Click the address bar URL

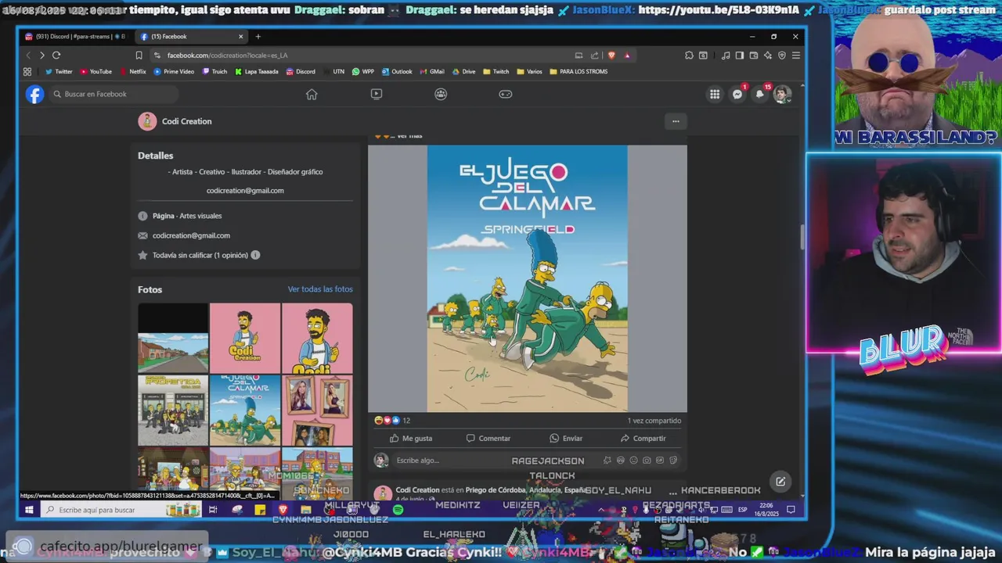227,56
